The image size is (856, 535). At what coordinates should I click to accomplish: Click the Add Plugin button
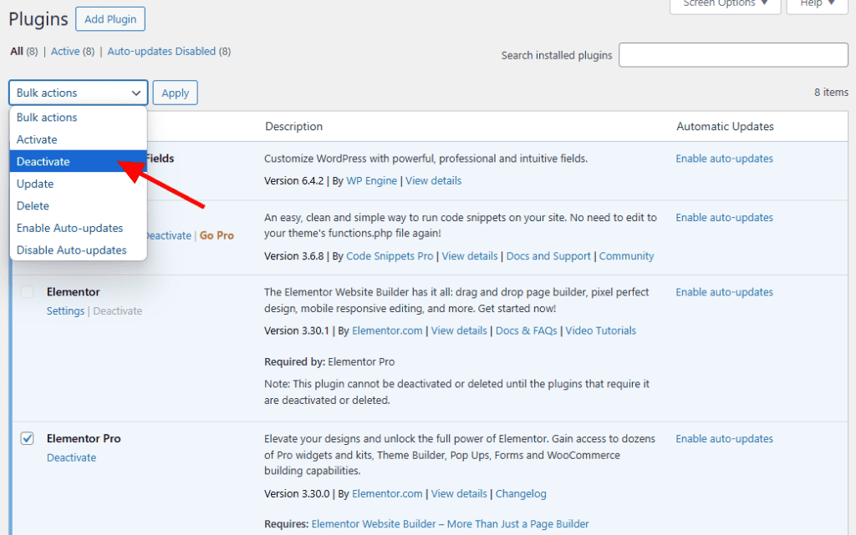pos(110,19)
